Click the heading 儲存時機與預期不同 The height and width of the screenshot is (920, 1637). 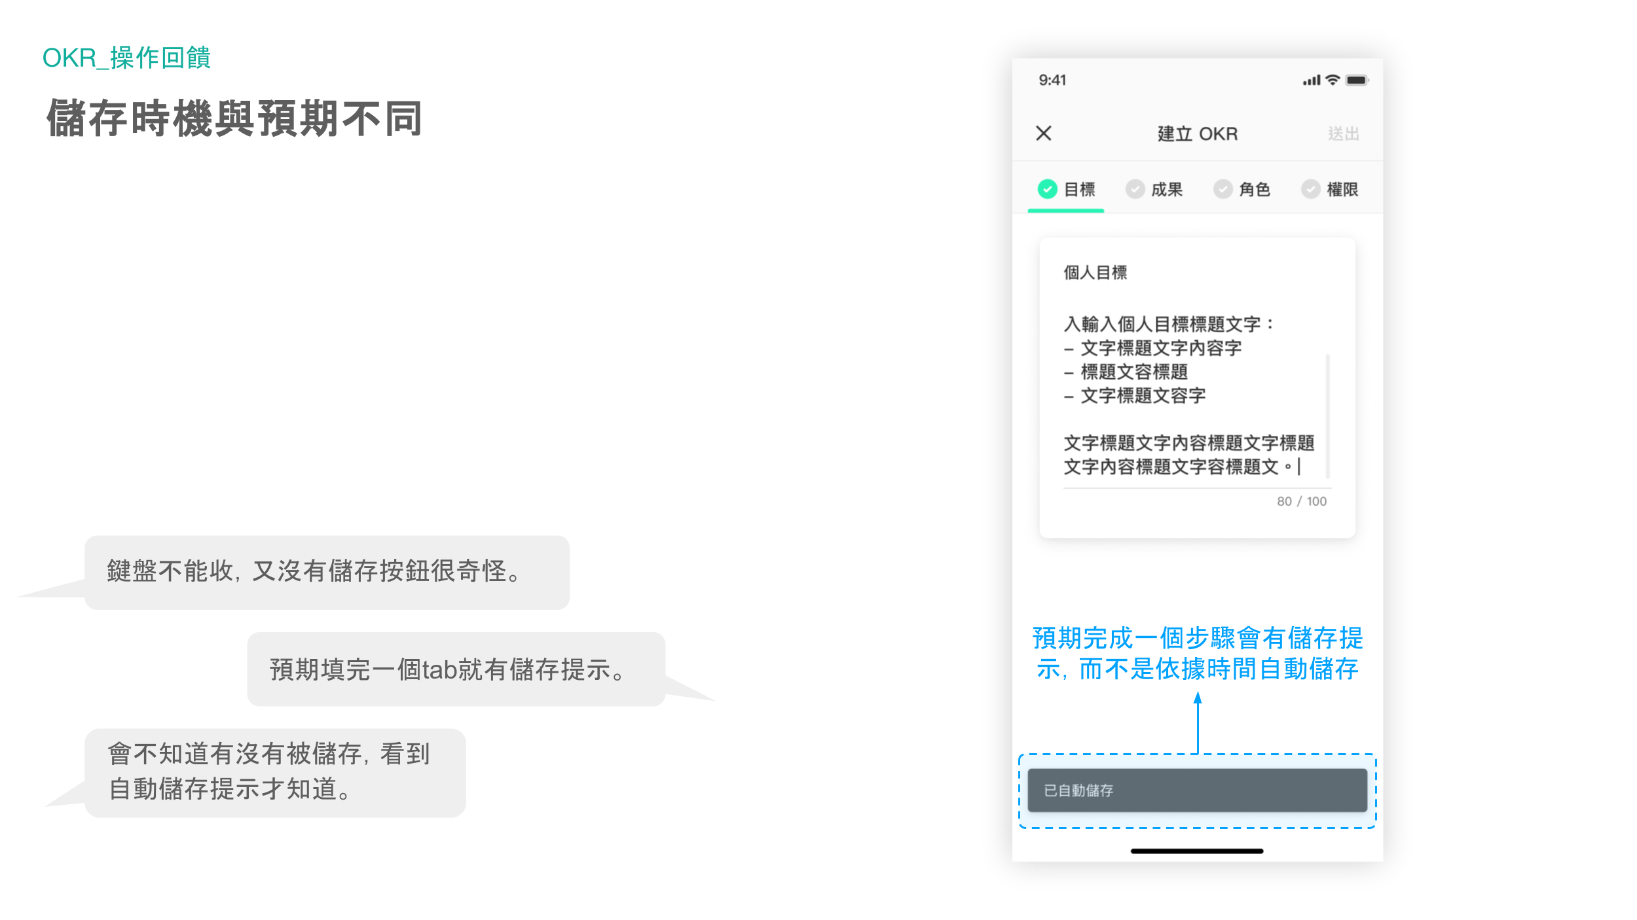[x=234, y=118]
